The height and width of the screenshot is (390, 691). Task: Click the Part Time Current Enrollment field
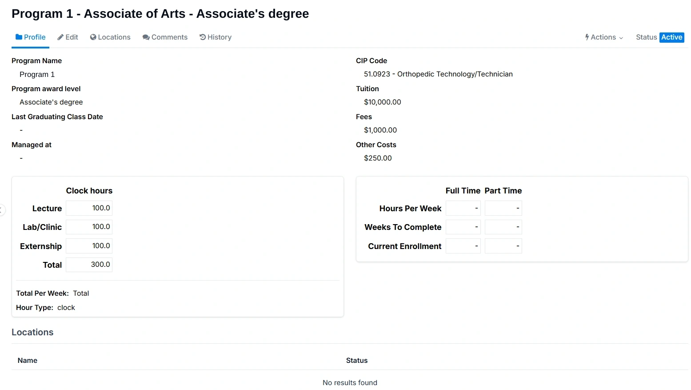(503, 246)
